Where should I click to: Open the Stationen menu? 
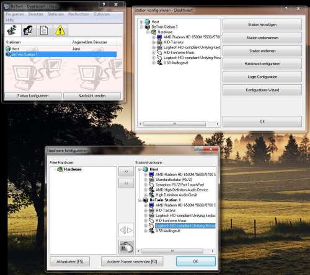56,14
